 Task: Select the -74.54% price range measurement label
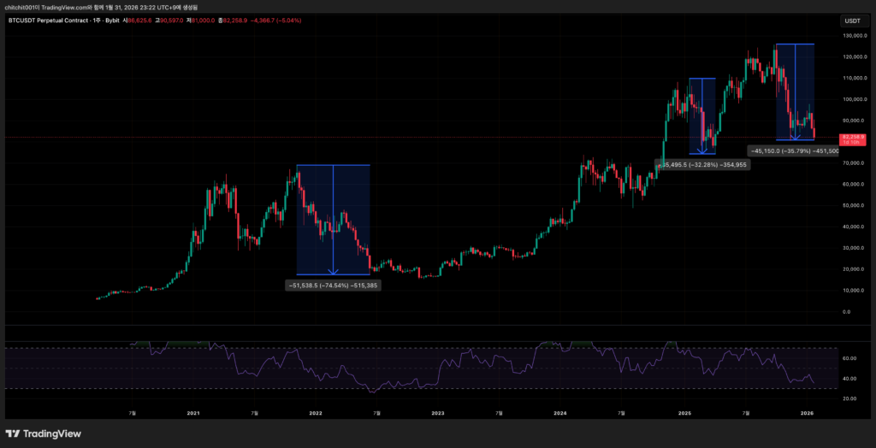[x=332, y=286]
